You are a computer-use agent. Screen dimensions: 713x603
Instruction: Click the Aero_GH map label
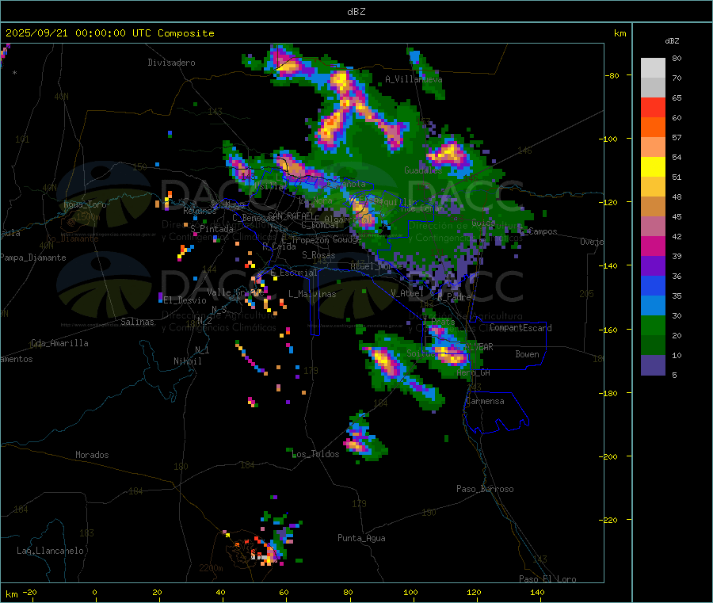(473, 372)
